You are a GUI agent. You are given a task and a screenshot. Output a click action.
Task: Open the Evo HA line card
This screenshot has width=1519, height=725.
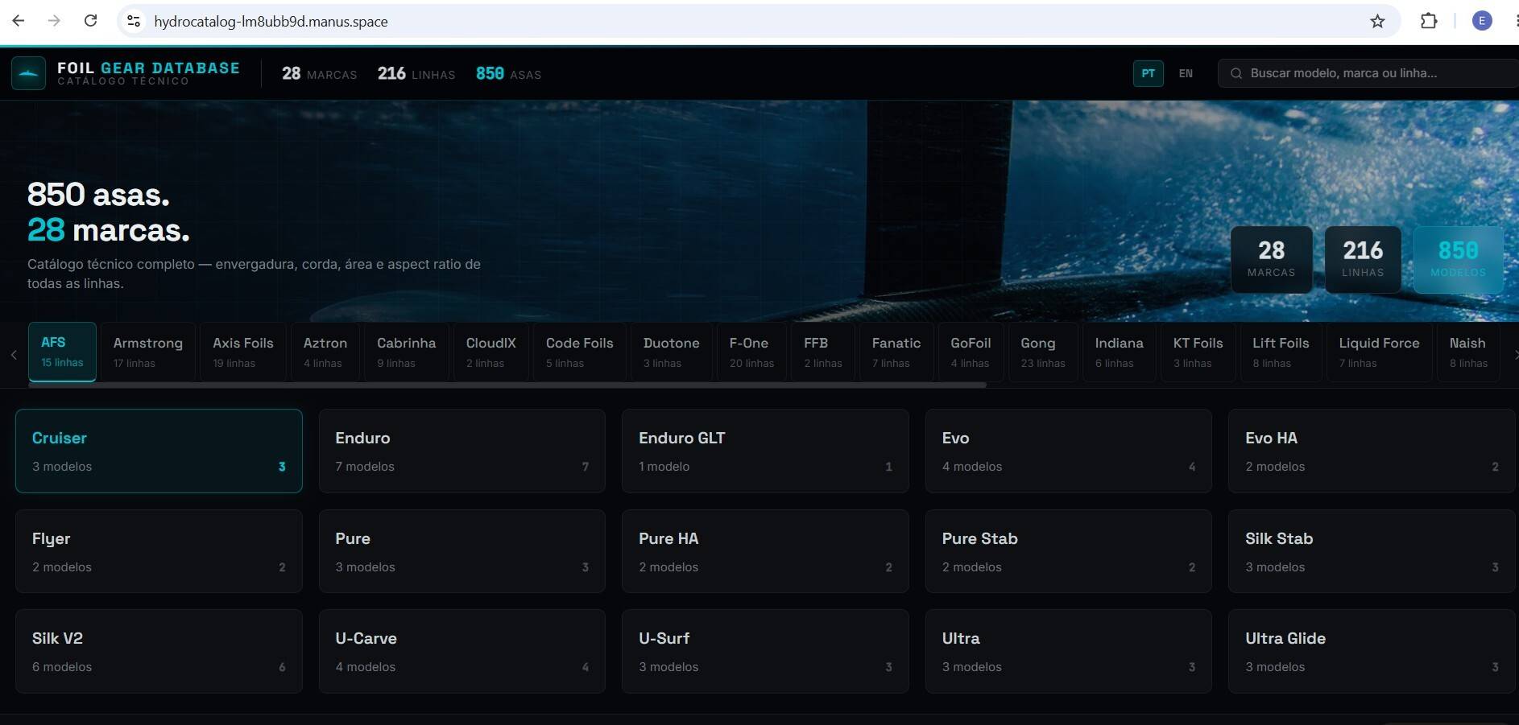click(1372, 451)
